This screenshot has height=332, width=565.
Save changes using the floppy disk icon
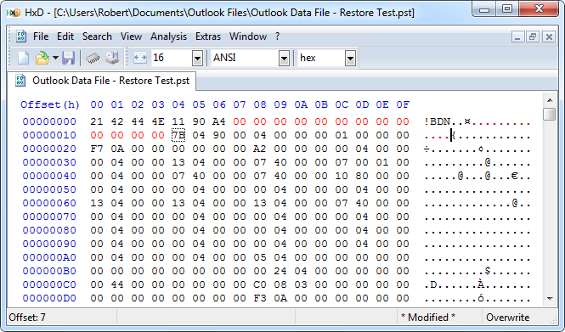coord(68,58)
